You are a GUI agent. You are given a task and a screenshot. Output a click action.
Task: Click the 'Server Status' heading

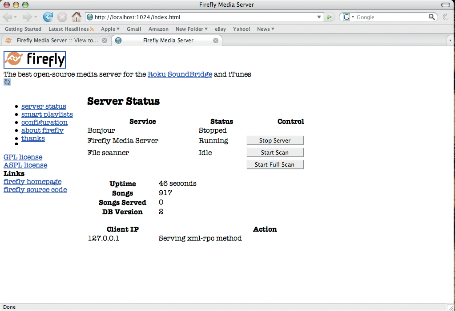[x=124, y=101]
